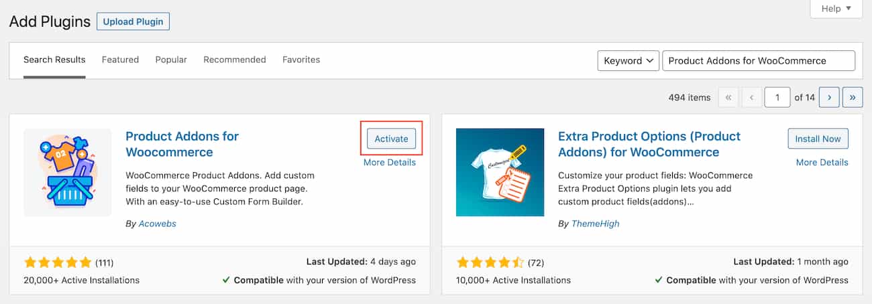The width and height of the screenshot is (872, 304).
Task: Switch to the Featured tab
Action: pyautogui.click(x=120, y=60)
